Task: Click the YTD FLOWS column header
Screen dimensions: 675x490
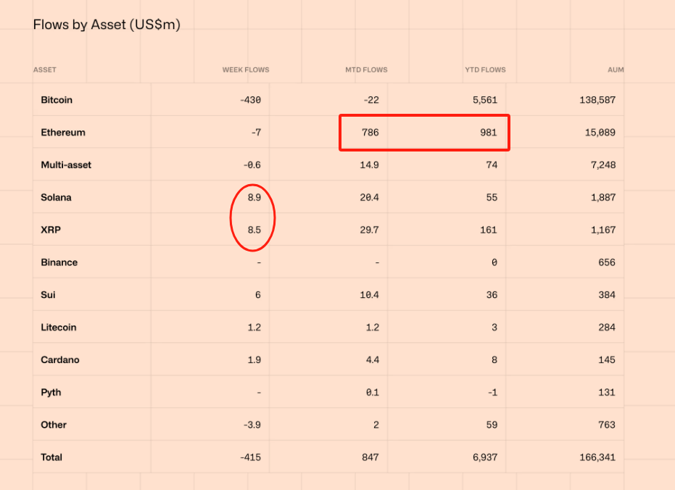Action: point(485,70)
